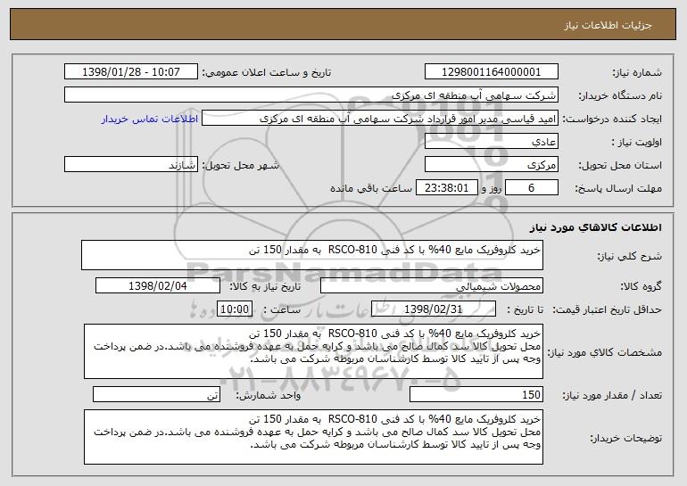Screen dimensions: 687x486
Task: Click the price validity date 1398/02/31
Action: coord(434,309)
